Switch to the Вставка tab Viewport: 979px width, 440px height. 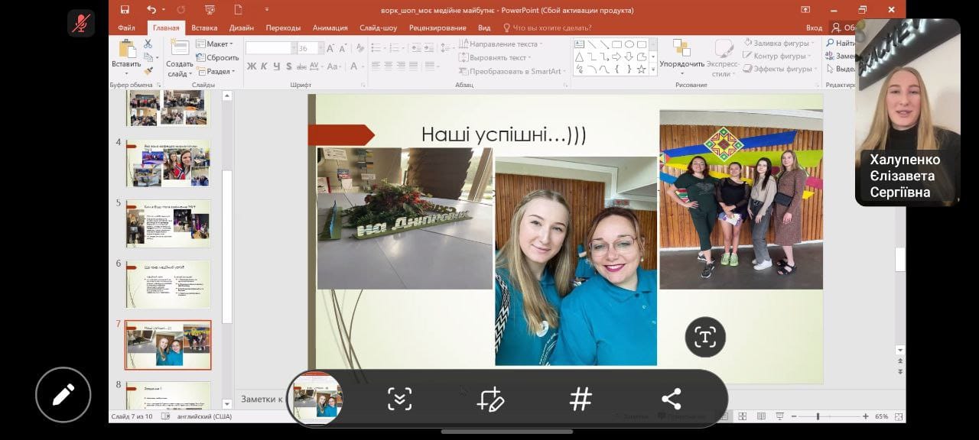point(204,27)
